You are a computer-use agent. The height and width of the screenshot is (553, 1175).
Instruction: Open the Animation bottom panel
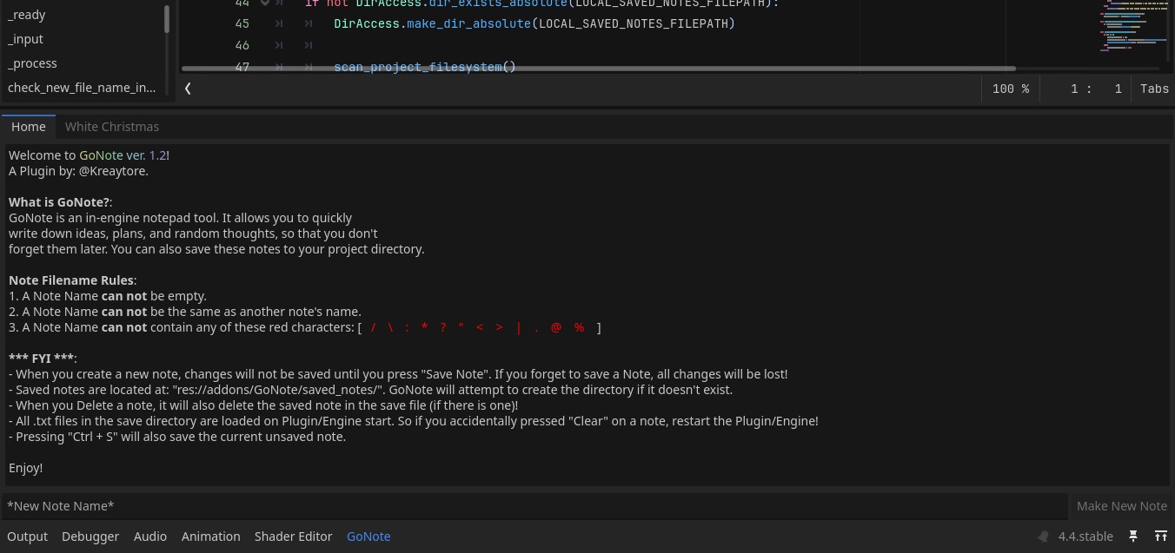(210, 537)
